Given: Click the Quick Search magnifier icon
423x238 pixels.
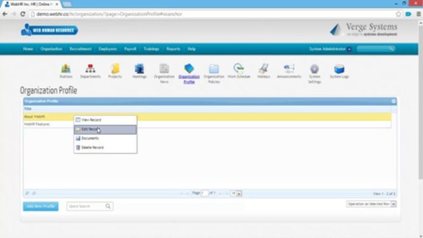Looking at the screenshot, I should point(108,206).
